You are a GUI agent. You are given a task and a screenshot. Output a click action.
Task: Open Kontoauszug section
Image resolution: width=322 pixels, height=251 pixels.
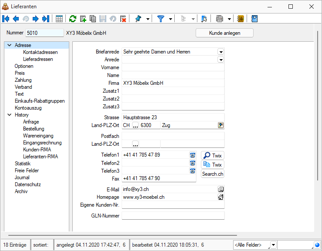coord(28,108)
